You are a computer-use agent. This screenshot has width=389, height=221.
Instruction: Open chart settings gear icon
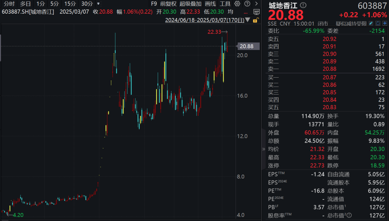click(237, 4)
